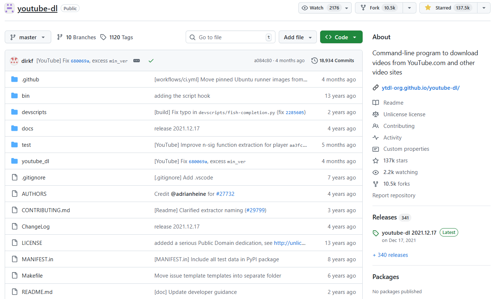Click the people icon beside Contributing

(x=376, y=126)
